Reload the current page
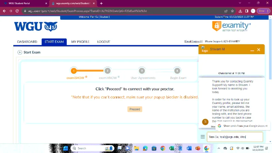 pos(17,11)
